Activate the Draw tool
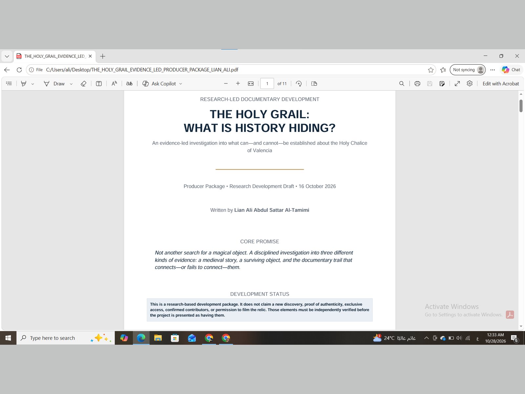The height and width of the screenshot is (394, 525). click(54, 84)
